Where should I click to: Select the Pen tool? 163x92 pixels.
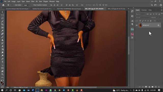tap(2, 59)
